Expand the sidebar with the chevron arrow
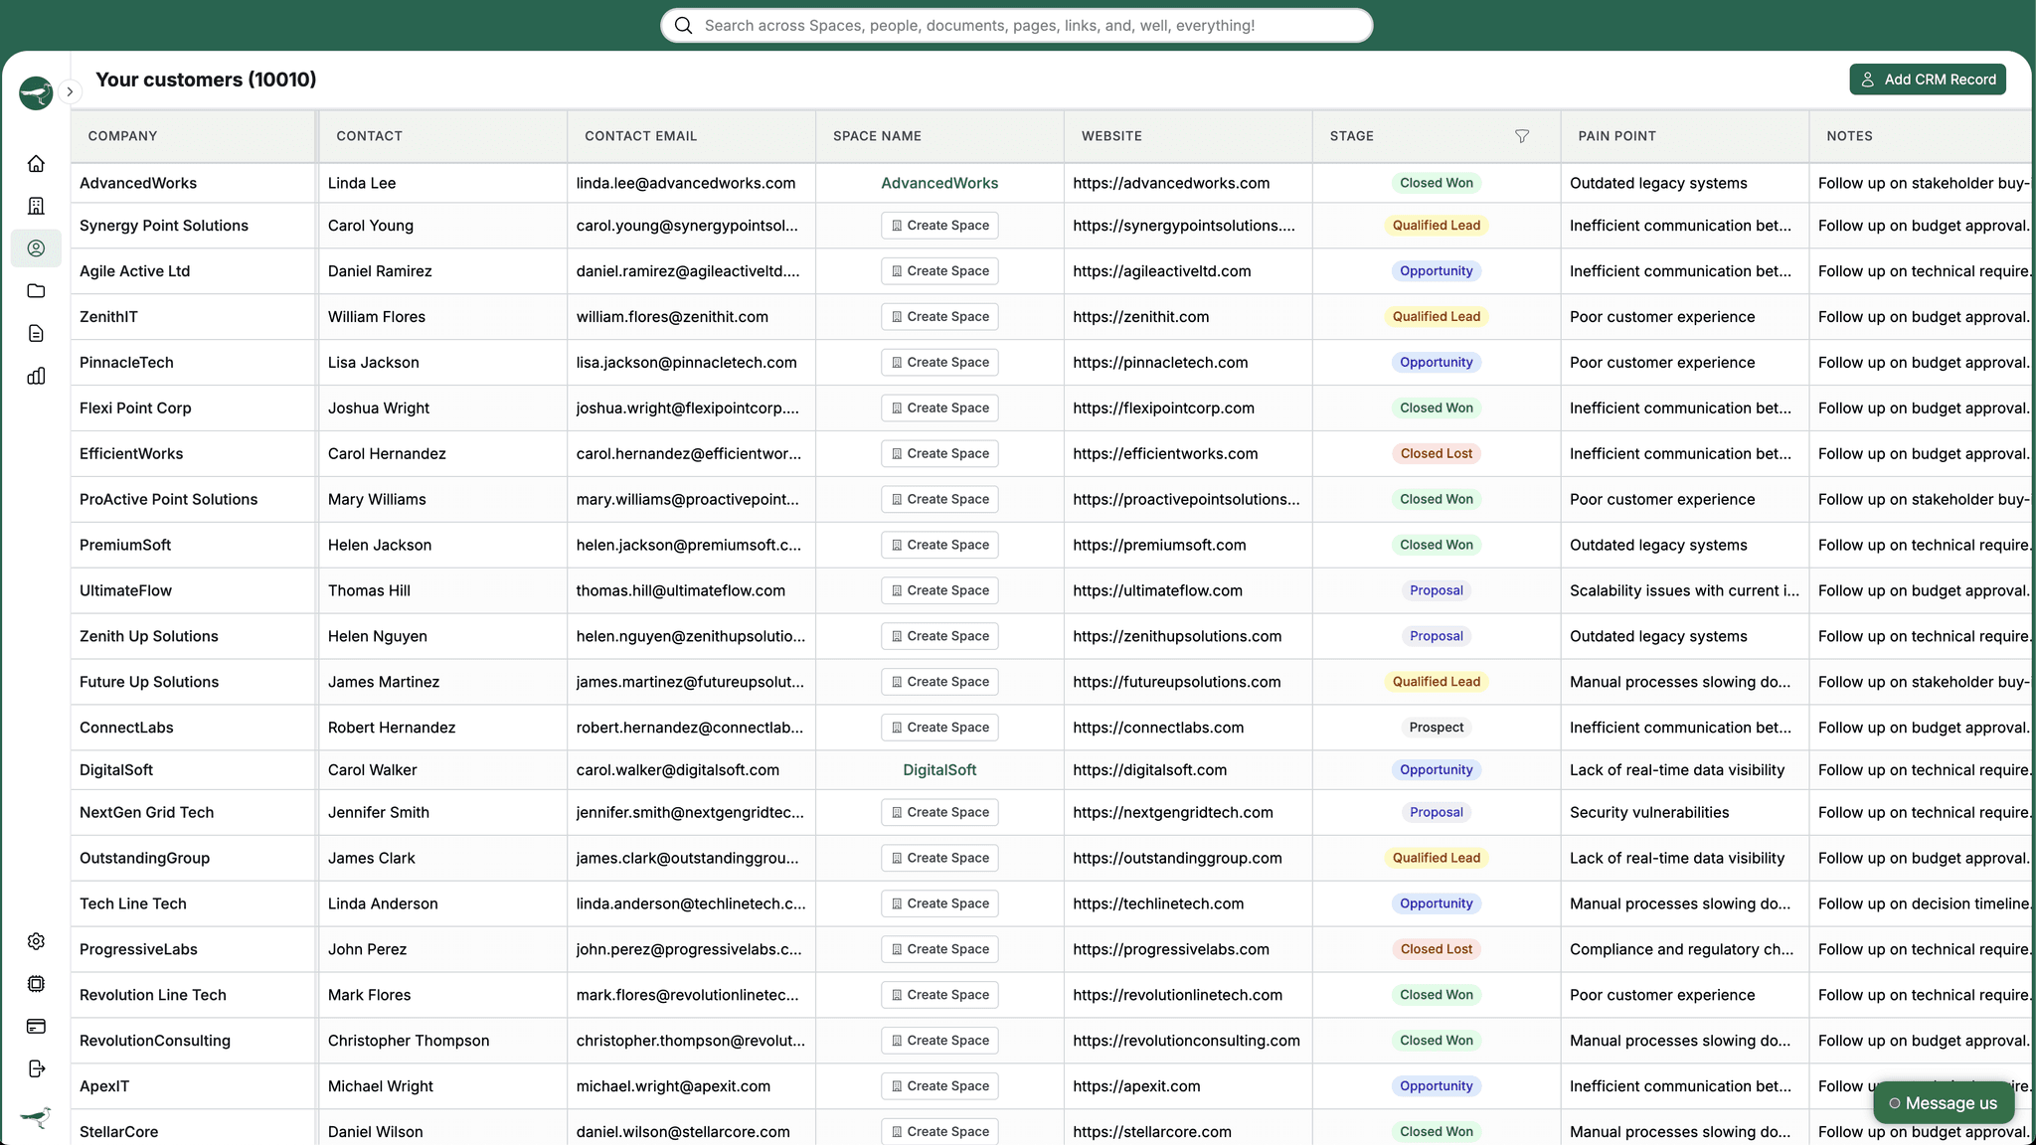 click(x=70, y=91)
